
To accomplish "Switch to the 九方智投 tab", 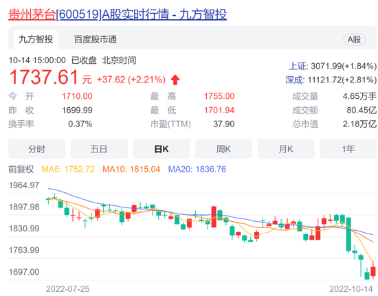I will pos(36,40).
